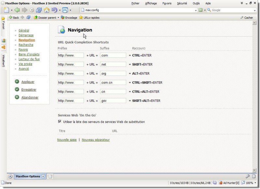The image size is (260, 189).
Task: Open the Dossier parent dropdown arrow
Action: pos(58,18)
